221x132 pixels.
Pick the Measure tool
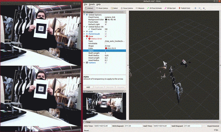pos(140,8)
